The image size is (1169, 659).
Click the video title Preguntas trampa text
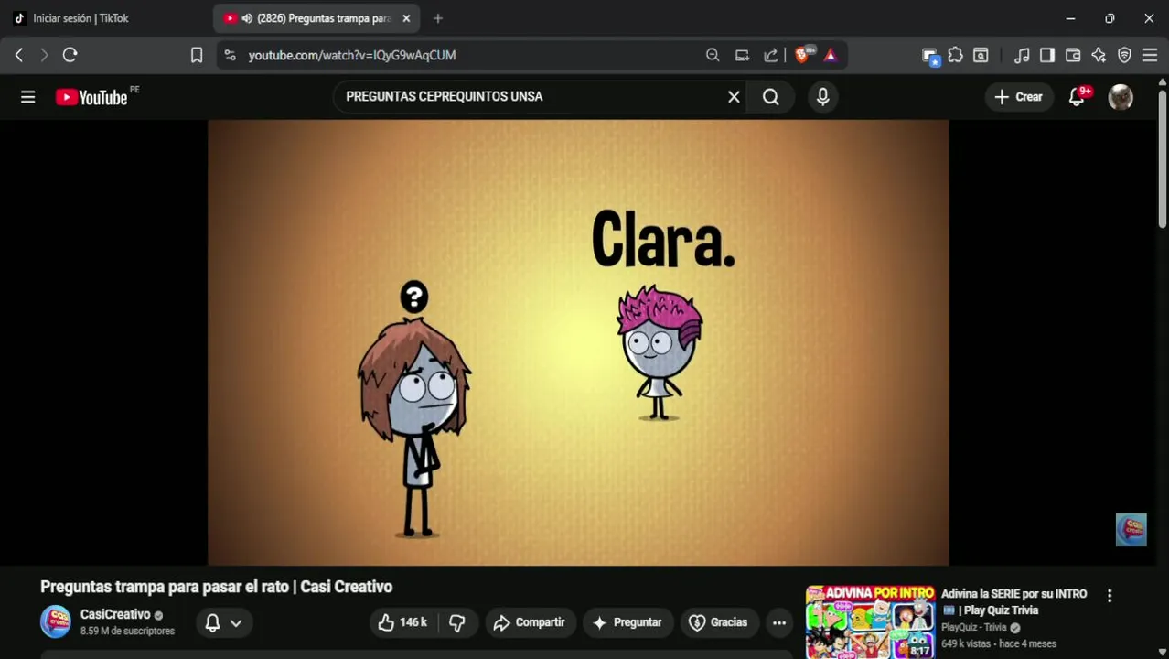tap(216, 587)
